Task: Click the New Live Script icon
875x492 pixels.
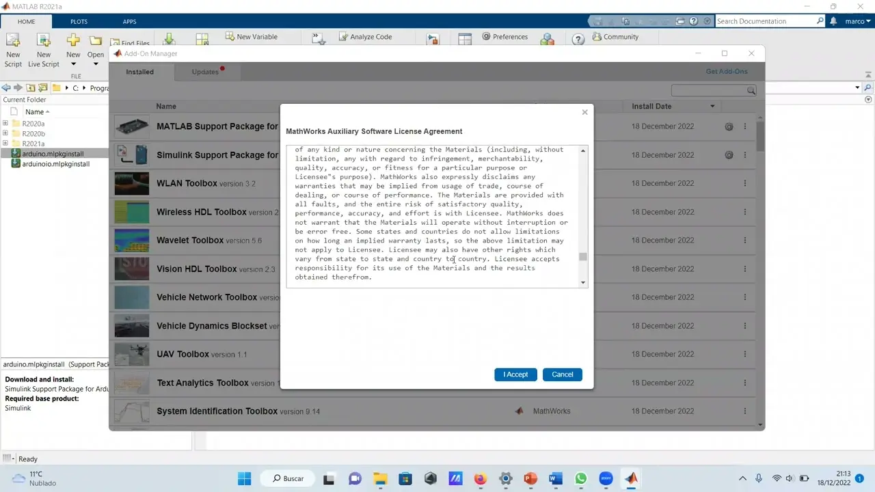Action: click(44, 41)
